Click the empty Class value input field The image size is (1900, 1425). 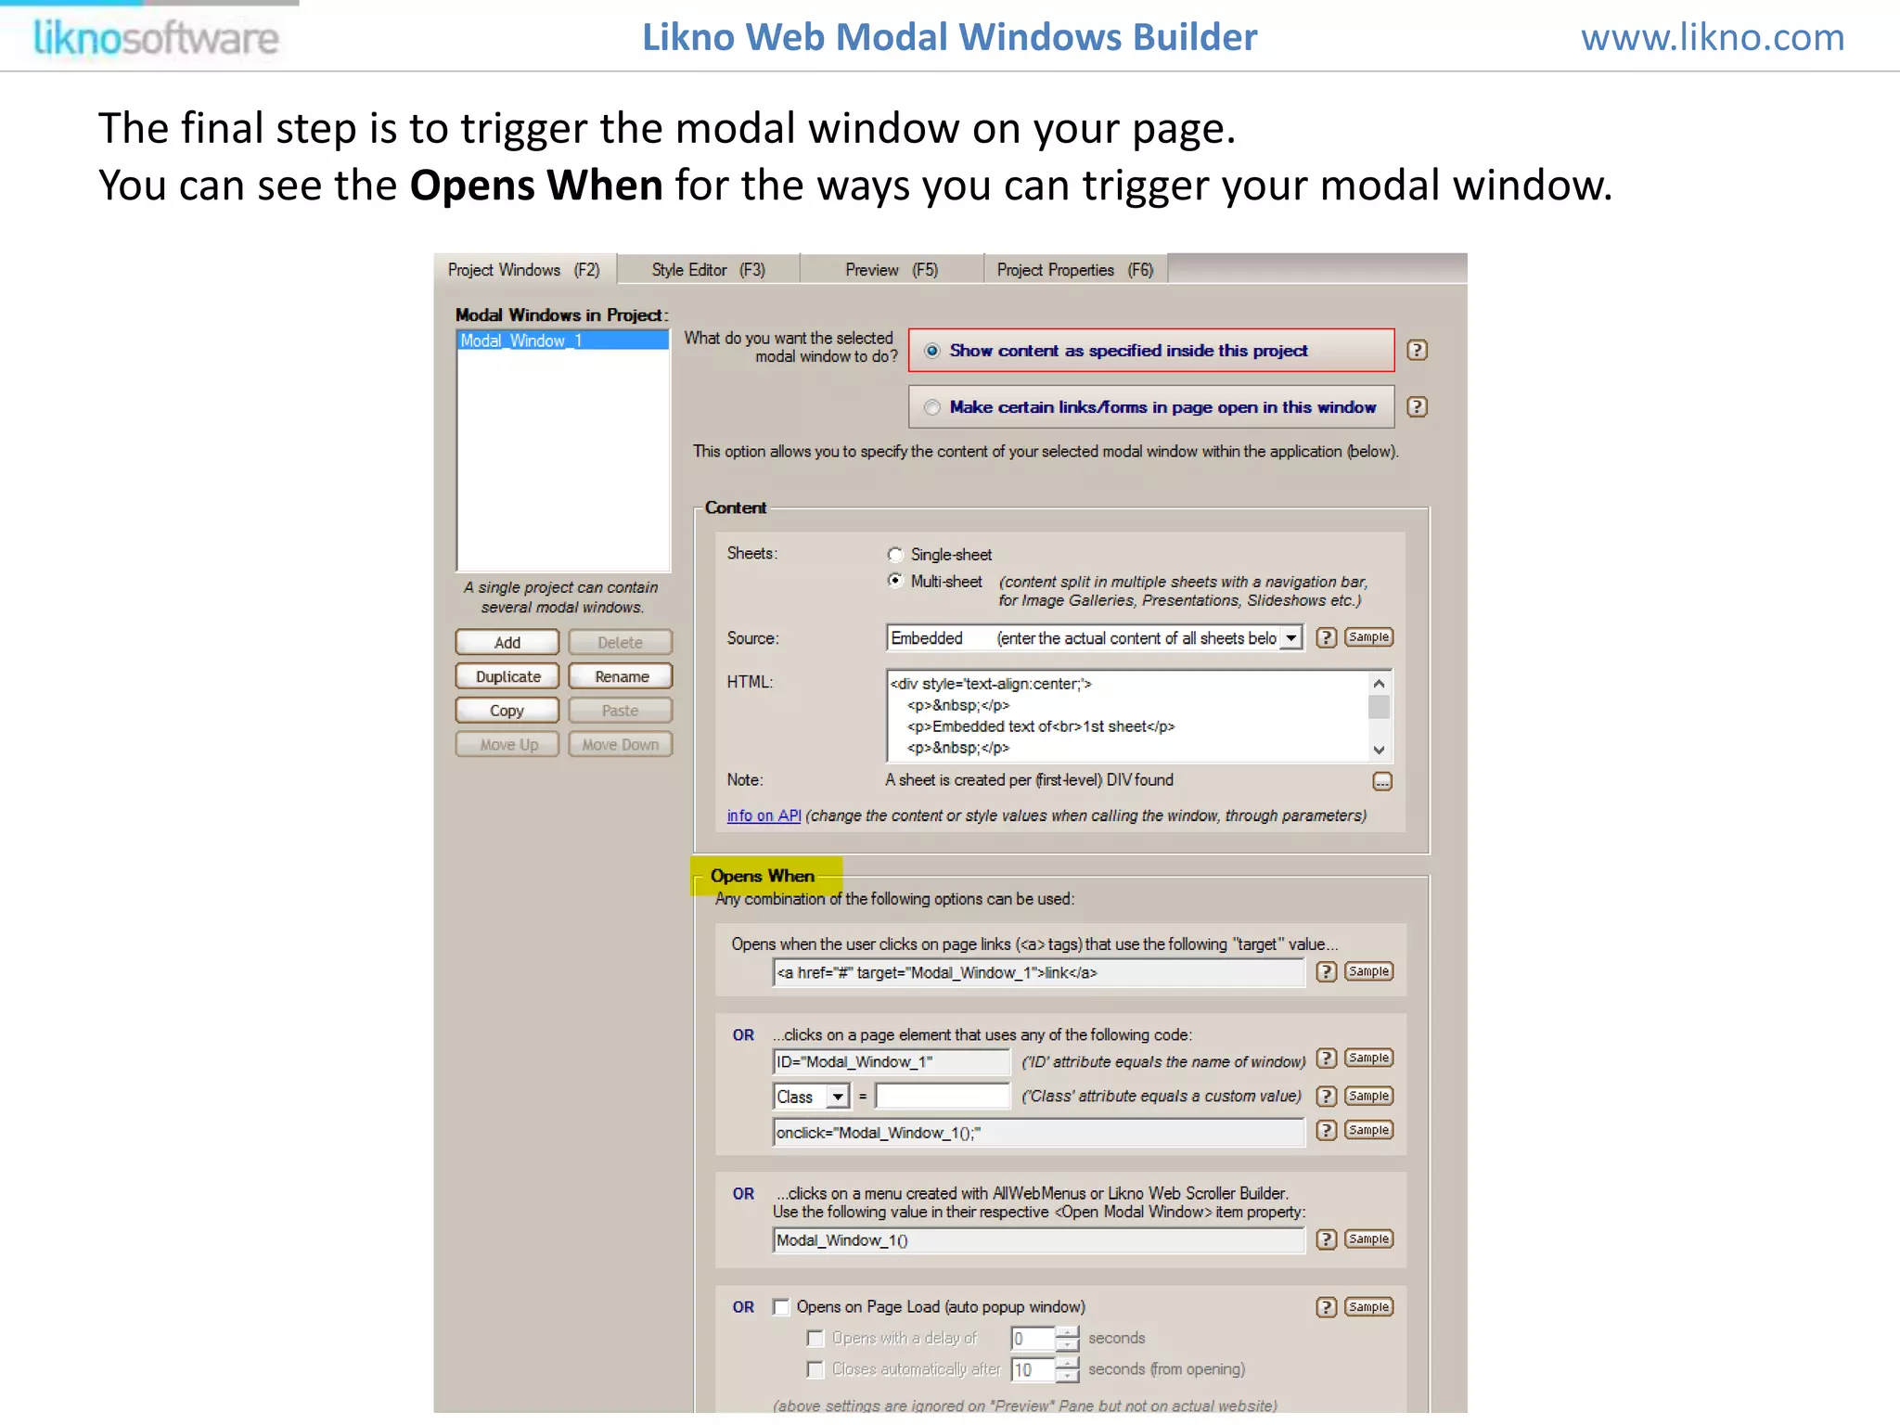pos(943,1097)
